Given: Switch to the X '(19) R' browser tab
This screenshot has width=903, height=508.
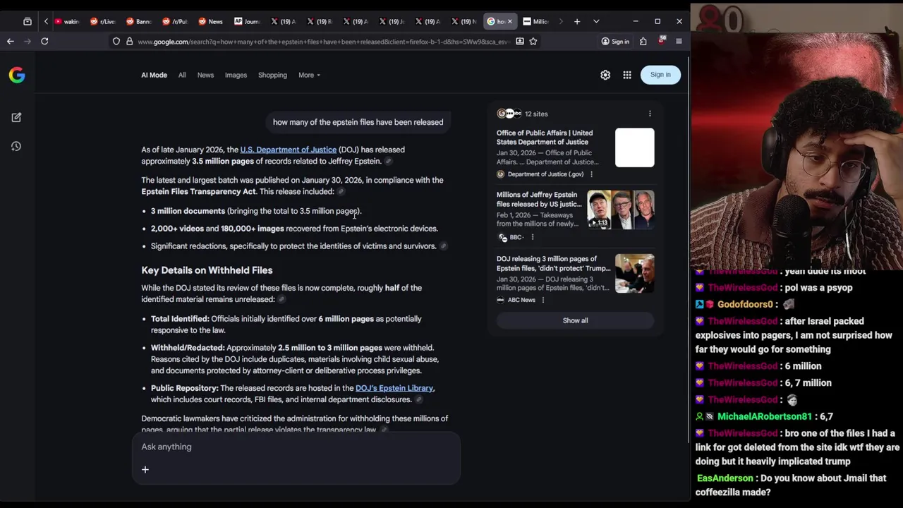Looking at the screenshot, I should tap(319, 22).
